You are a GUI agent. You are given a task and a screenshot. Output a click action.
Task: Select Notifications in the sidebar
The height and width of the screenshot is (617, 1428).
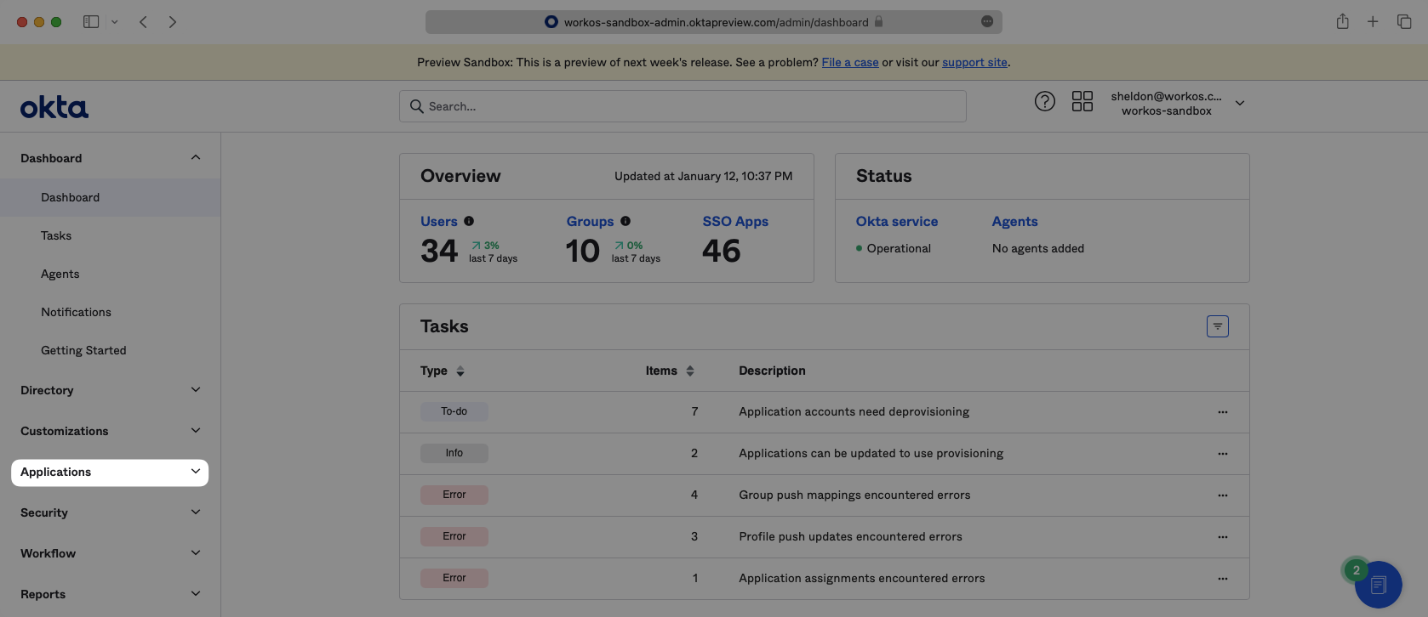point(76,312)
